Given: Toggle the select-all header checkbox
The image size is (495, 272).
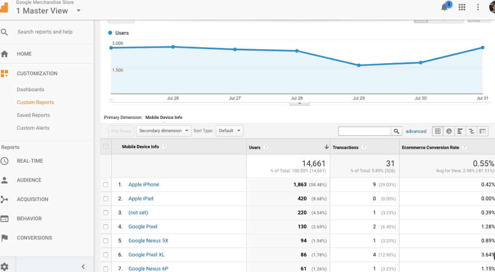Looking at the screenshot, I should coord(106,147).
